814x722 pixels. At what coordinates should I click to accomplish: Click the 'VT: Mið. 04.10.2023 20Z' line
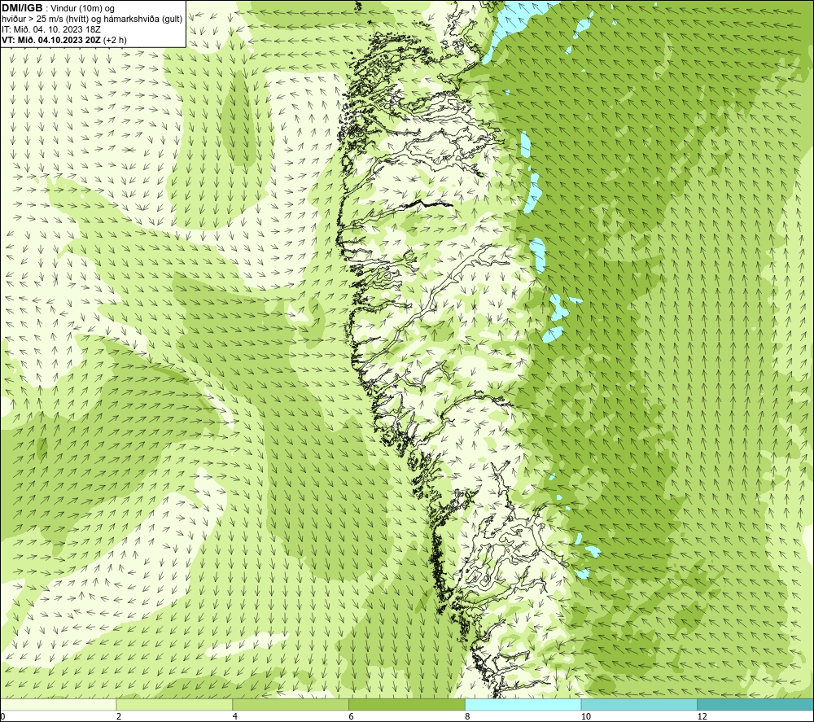click(51, 40)
